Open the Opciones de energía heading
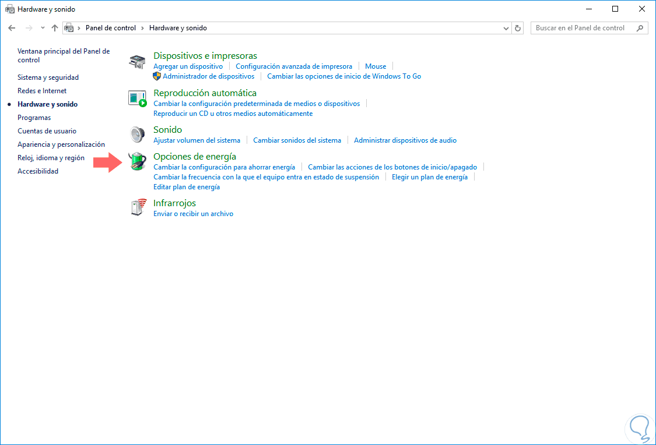This screenshot has width=656, height=445. [195, 156]
